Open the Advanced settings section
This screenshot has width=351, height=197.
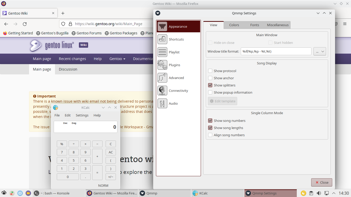pos(178,78)
